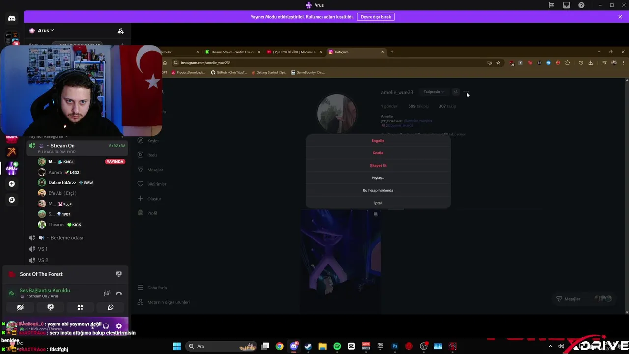Open browser downloads icon
Screen dimensions: 629x354
pos(591,63)
